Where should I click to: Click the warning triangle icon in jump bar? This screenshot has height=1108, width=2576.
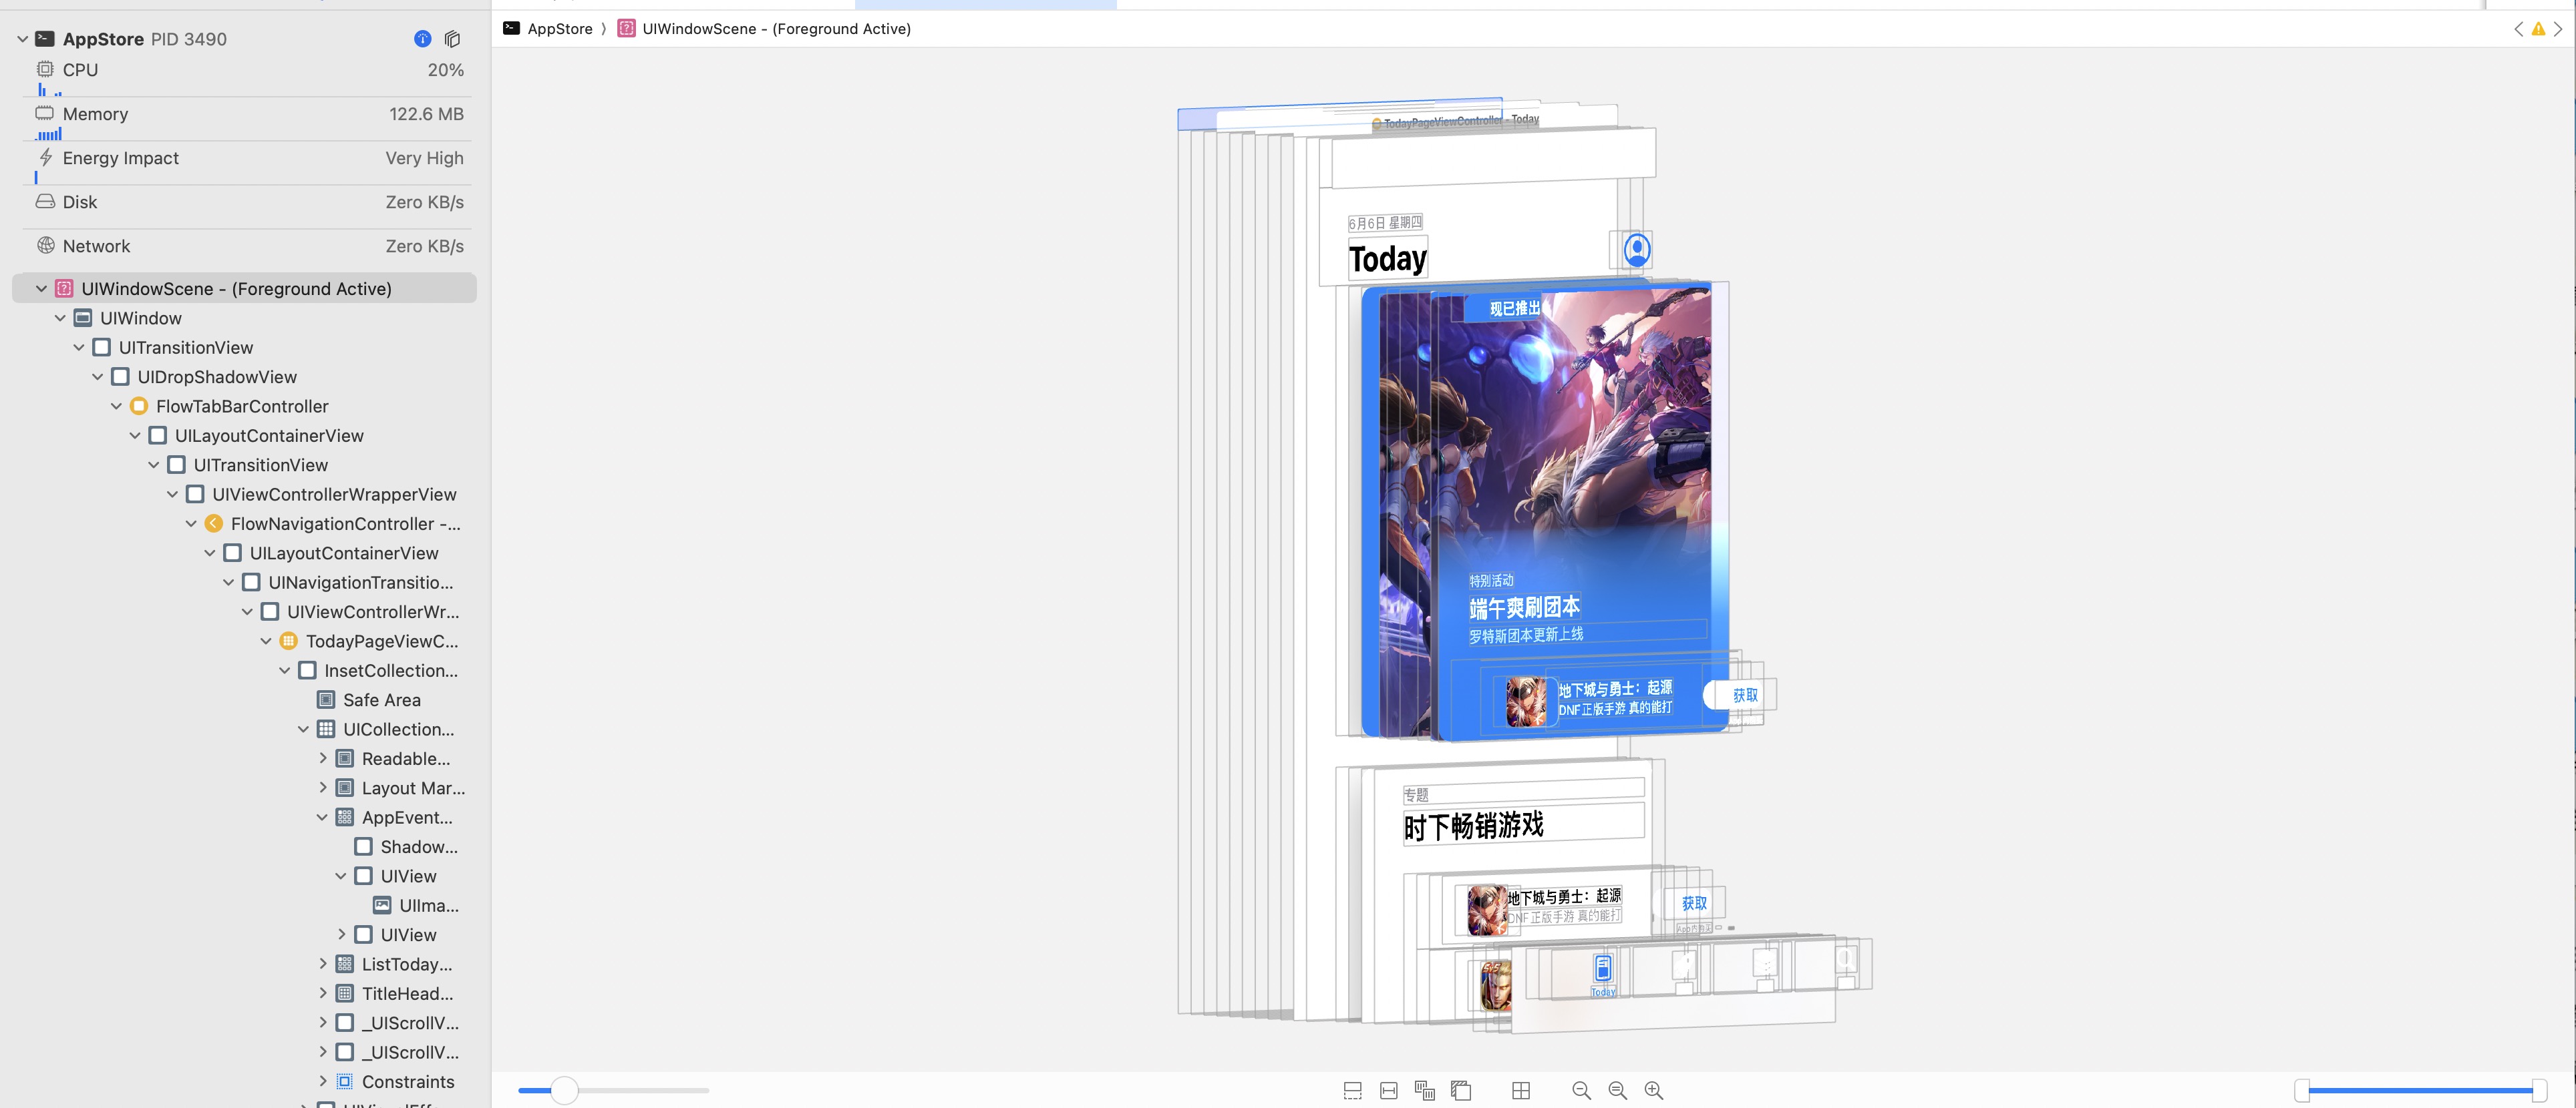pos(2538,29)
